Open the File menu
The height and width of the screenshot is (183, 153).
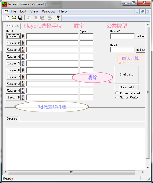(13, 11)
